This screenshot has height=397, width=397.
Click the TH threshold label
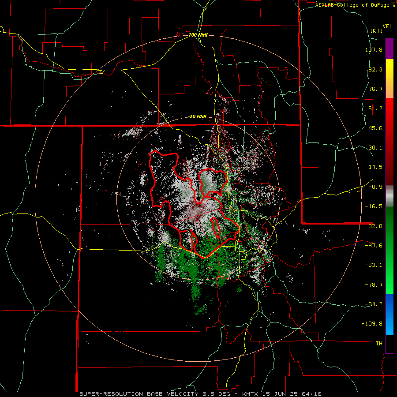click(x=379, y=344)
